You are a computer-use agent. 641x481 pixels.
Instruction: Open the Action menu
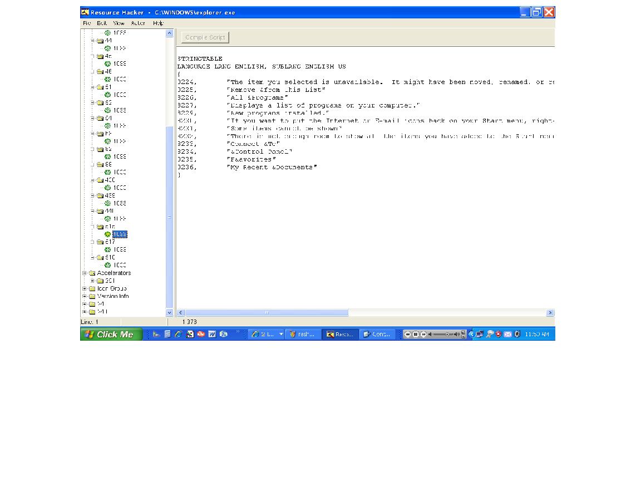pyautogui.click(x=138, y=23)
